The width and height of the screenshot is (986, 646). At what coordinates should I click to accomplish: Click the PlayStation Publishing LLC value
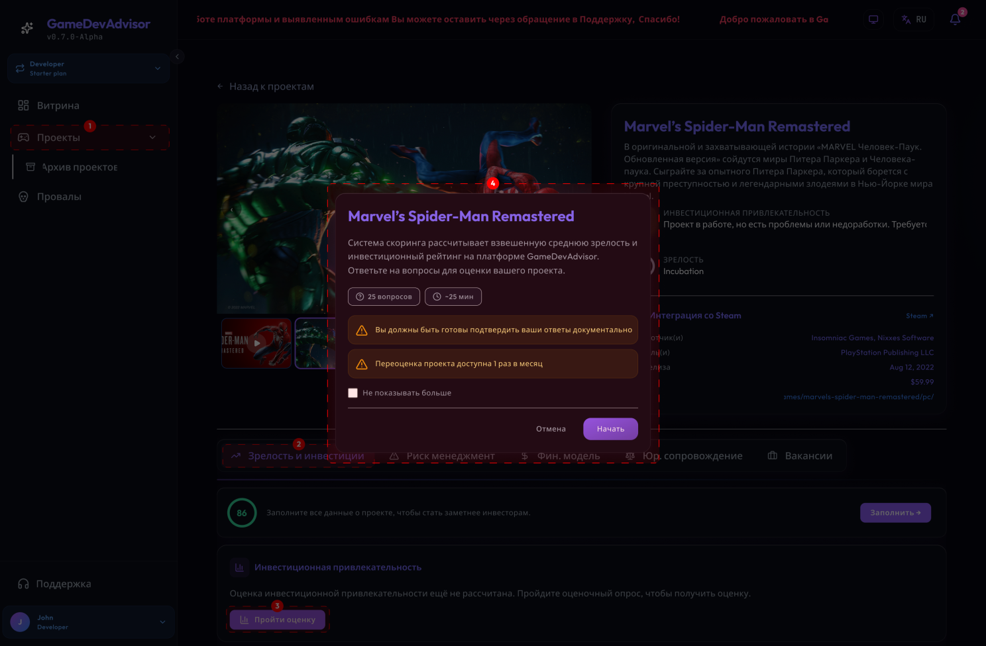(887, 353)
